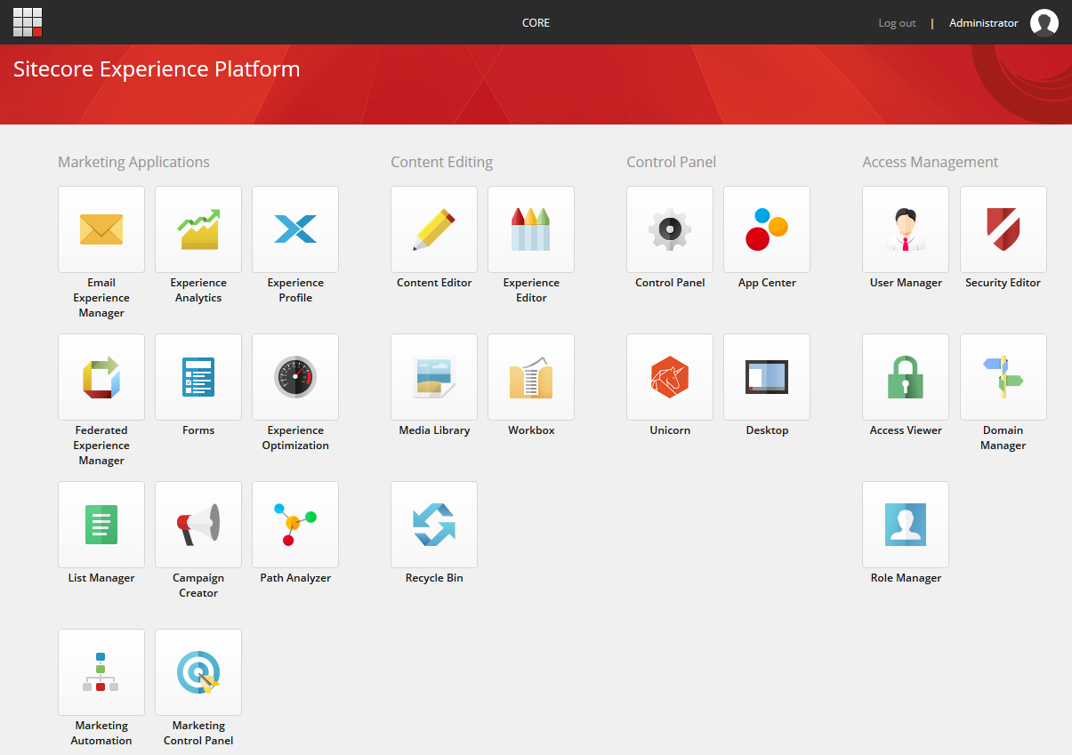The height and width of the screenshot is (755, 1072).
Task: Open the Workbox folder icon
Action: pos(531,377)
